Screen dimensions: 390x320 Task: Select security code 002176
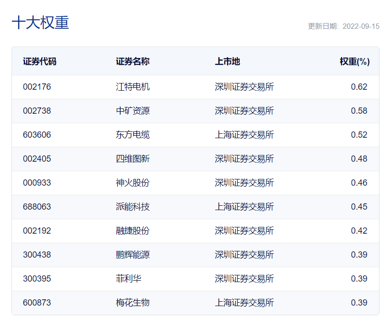click(x=37, y=87)
